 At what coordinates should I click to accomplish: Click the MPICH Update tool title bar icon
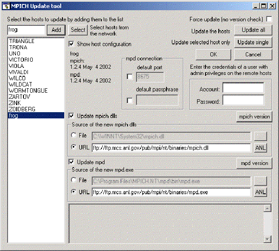[x=7, y=6]
